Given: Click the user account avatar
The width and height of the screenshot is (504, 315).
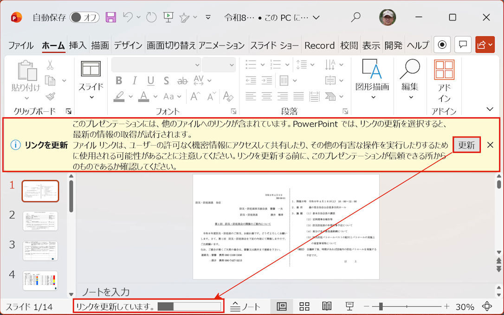Looking at the screenshot, I should pos(388,17).
